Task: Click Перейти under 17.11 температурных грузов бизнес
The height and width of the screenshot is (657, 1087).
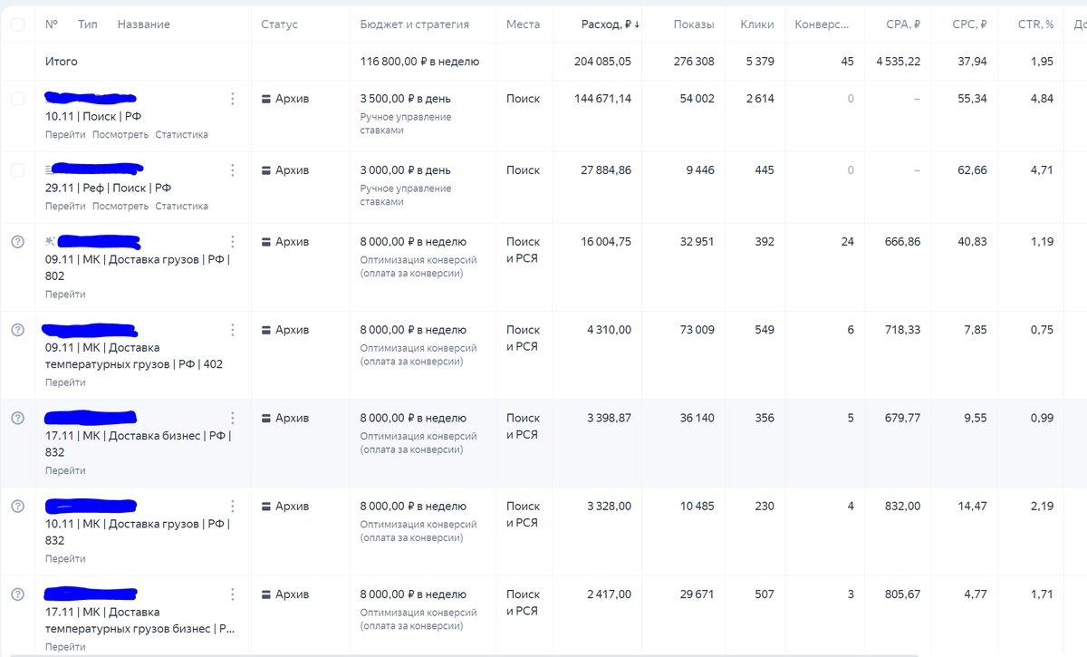Action: (x=65, y=647)
